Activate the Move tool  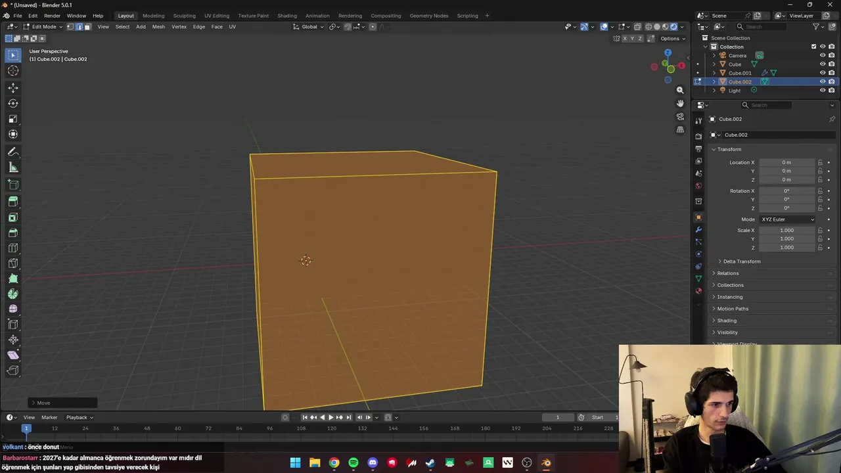pos(13,87)
